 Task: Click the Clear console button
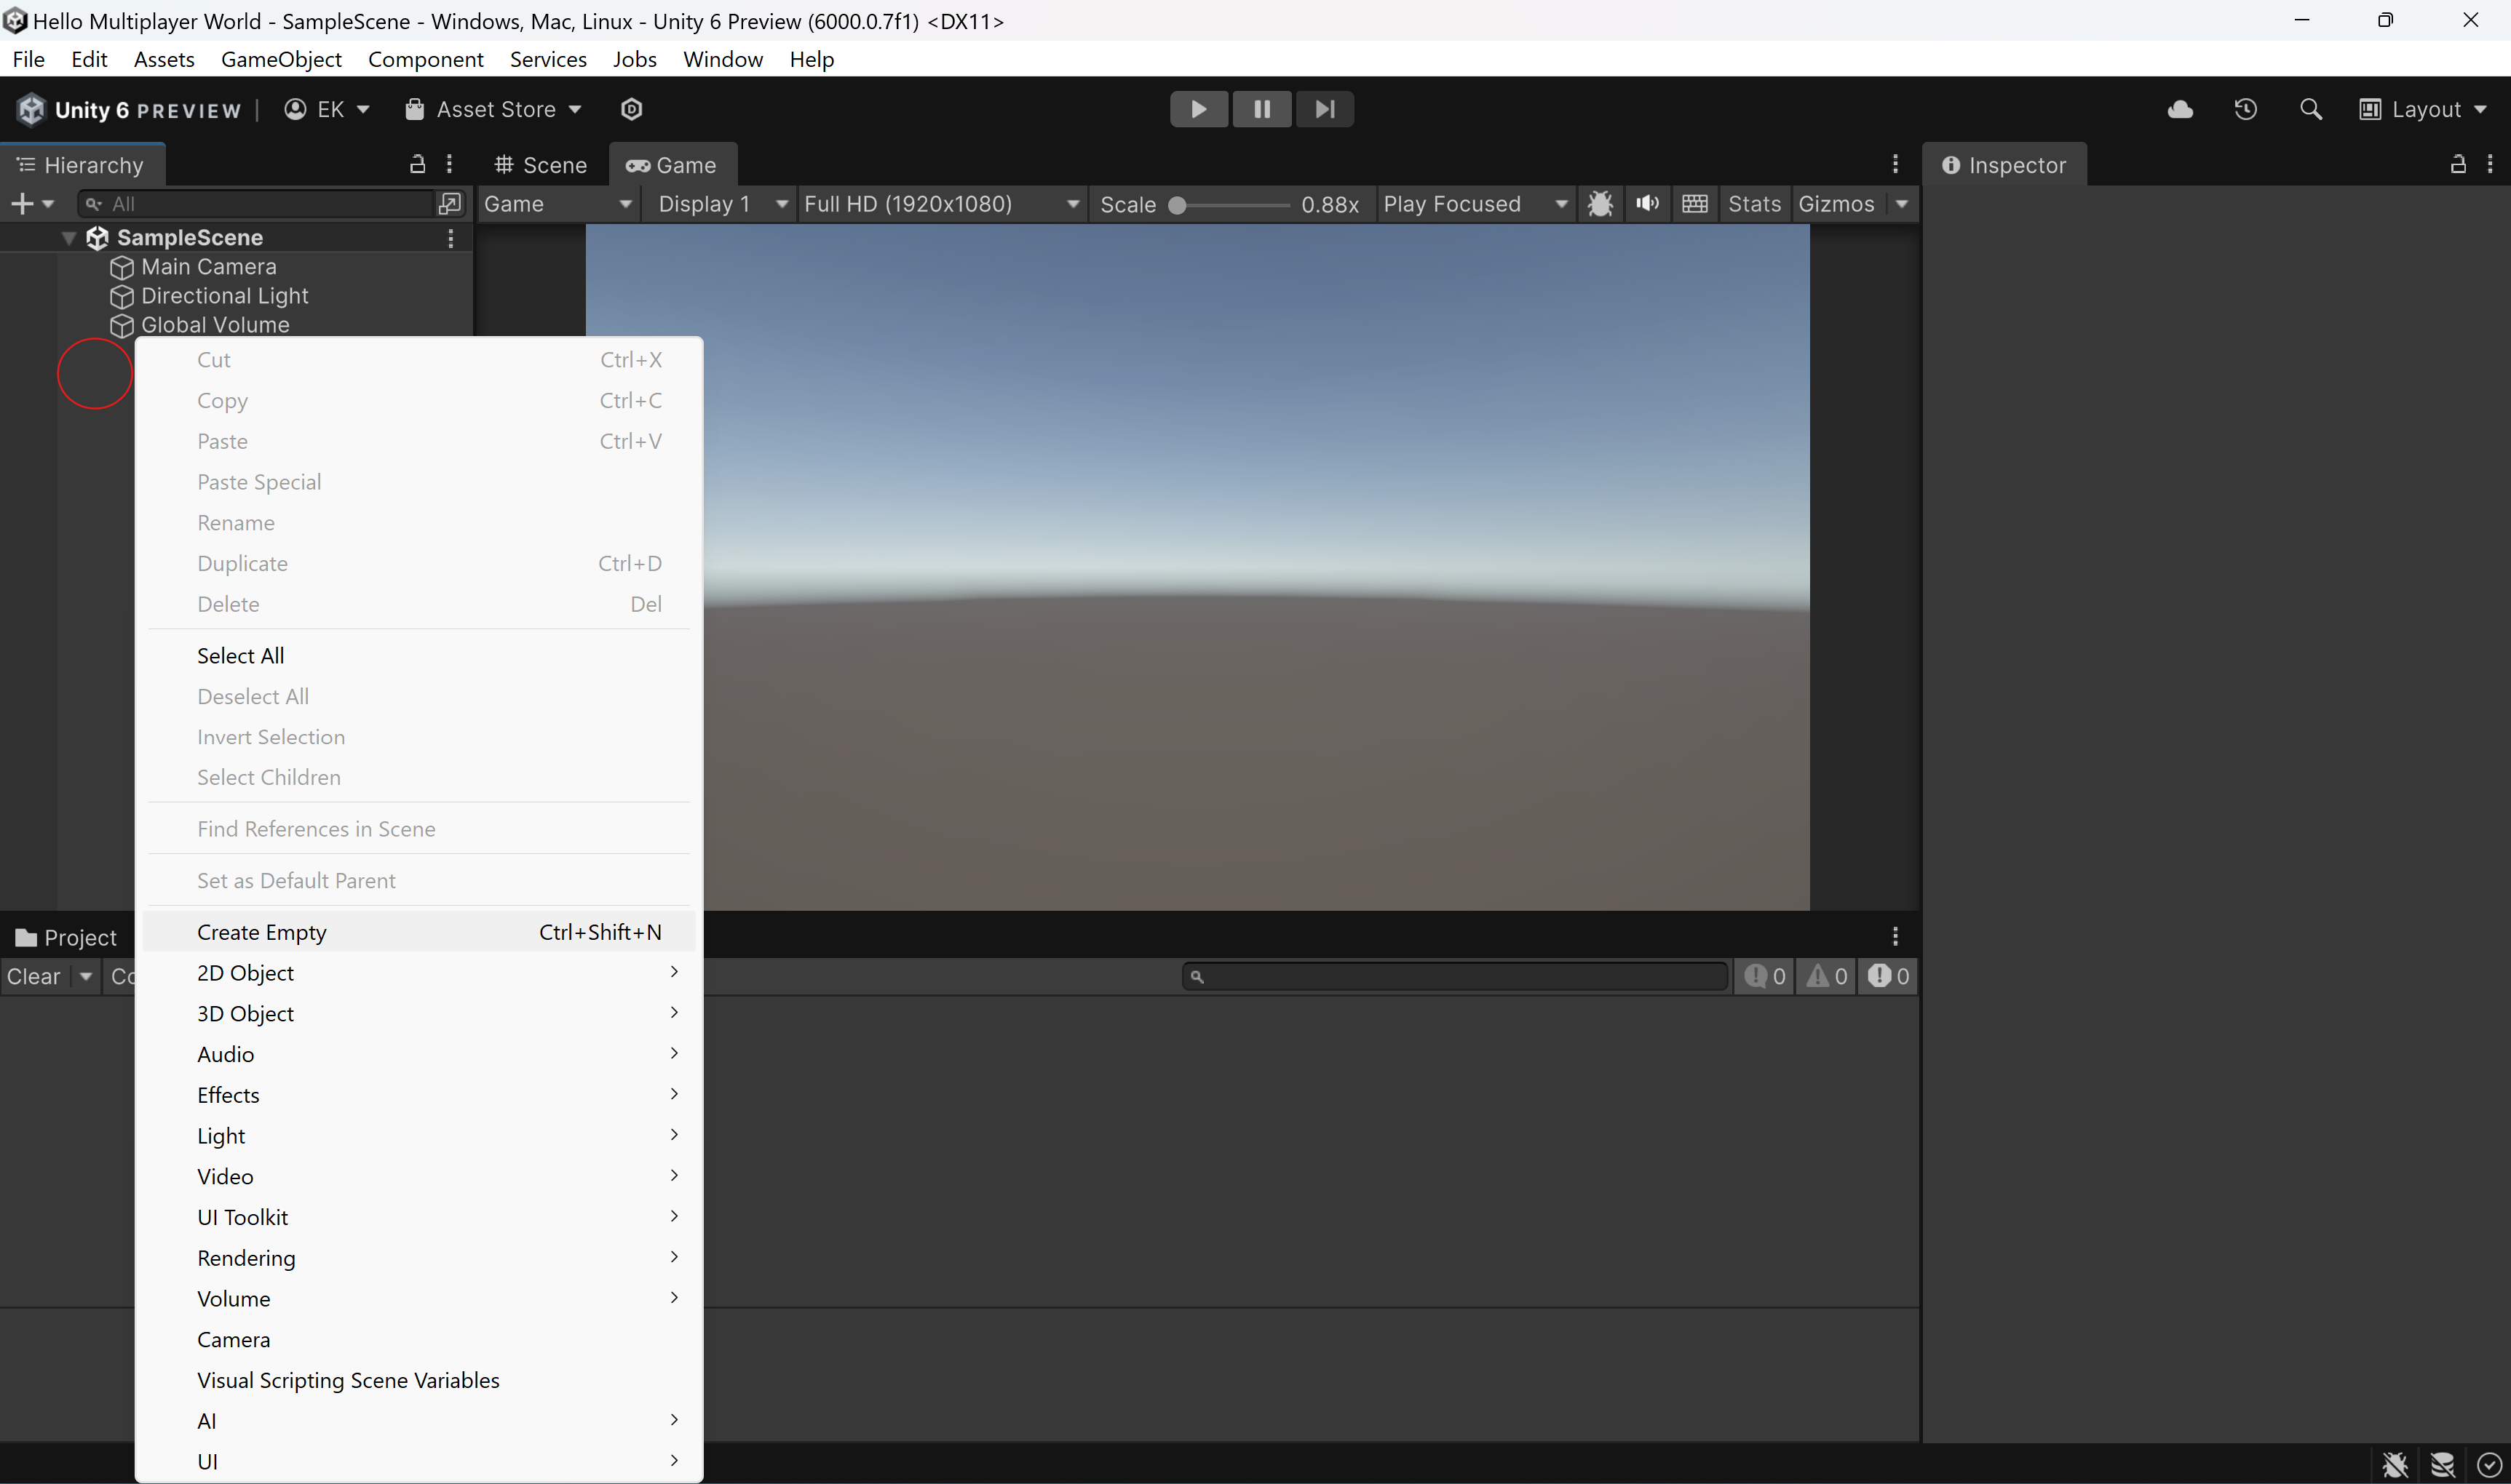click(x=34, y=976)
